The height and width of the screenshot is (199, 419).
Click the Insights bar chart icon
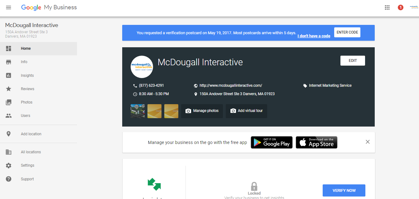tap(9, 76)
